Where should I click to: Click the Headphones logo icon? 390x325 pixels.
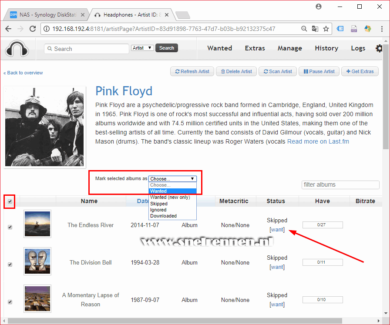pyautogui.click(x=17, y=49)
